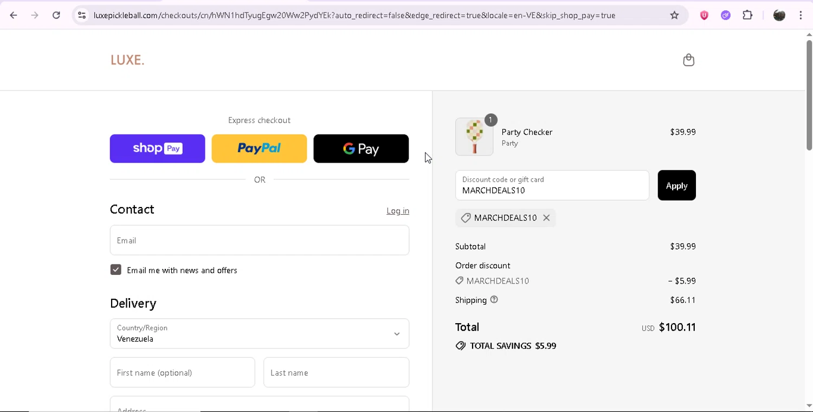Image resolution: width=813 pixels, height=412 pixels.
Task: Click the 'Party Checker' product name
Action: 527,132
